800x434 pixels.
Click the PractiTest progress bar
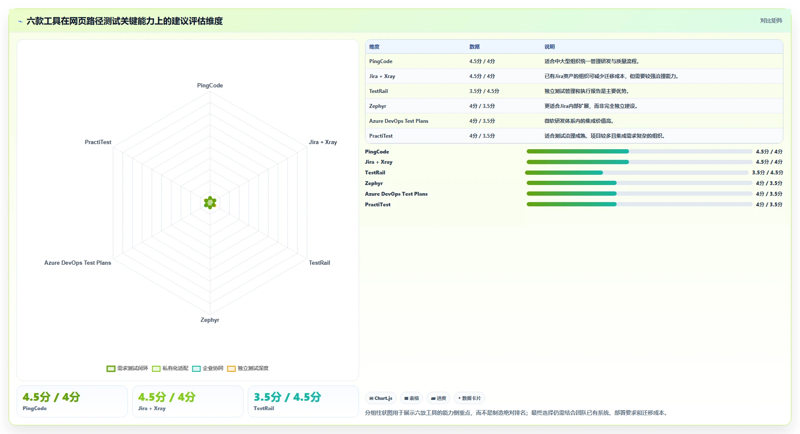click(639, 204)
